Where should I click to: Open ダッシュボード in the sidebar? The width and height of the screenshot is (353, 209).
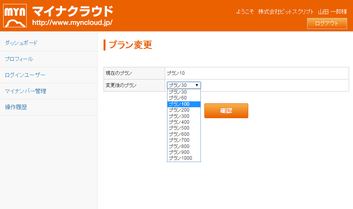pyautogui.click(x=21, y=43)
